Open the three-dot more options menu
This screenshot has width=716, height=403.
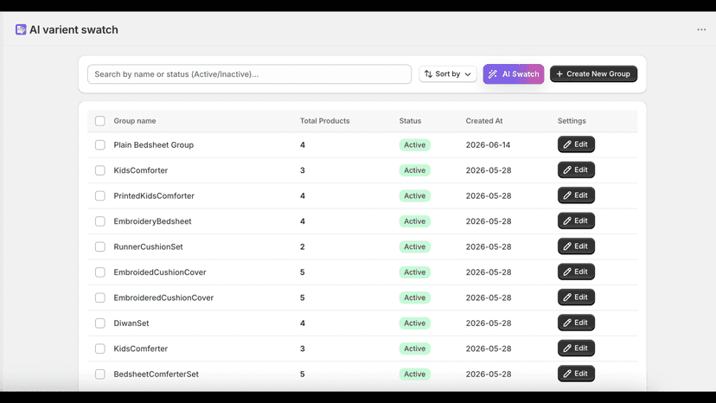pyautogui.click(x=701, y=29)
